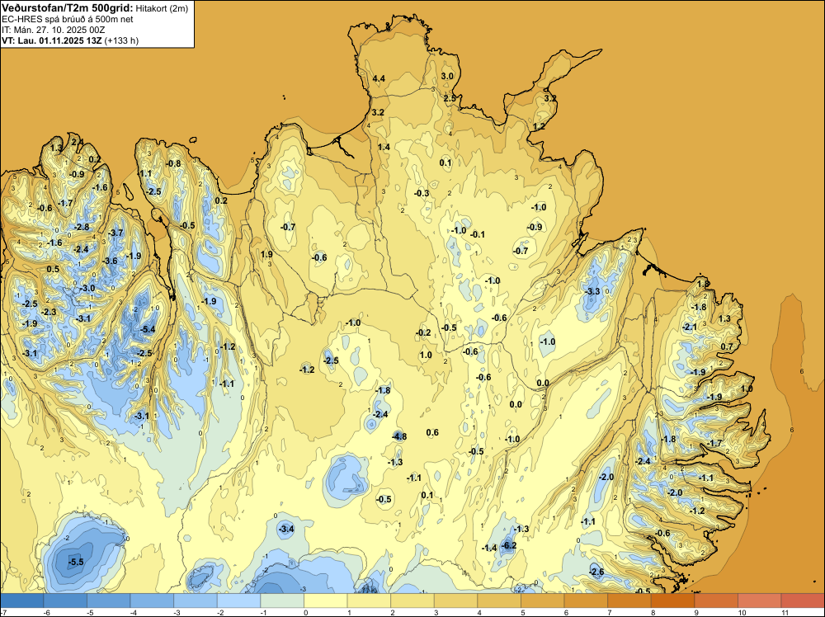The height and width of the screenshot is (617, 825).
Task: Click the -2.3 temperature value
Action: 49,313
